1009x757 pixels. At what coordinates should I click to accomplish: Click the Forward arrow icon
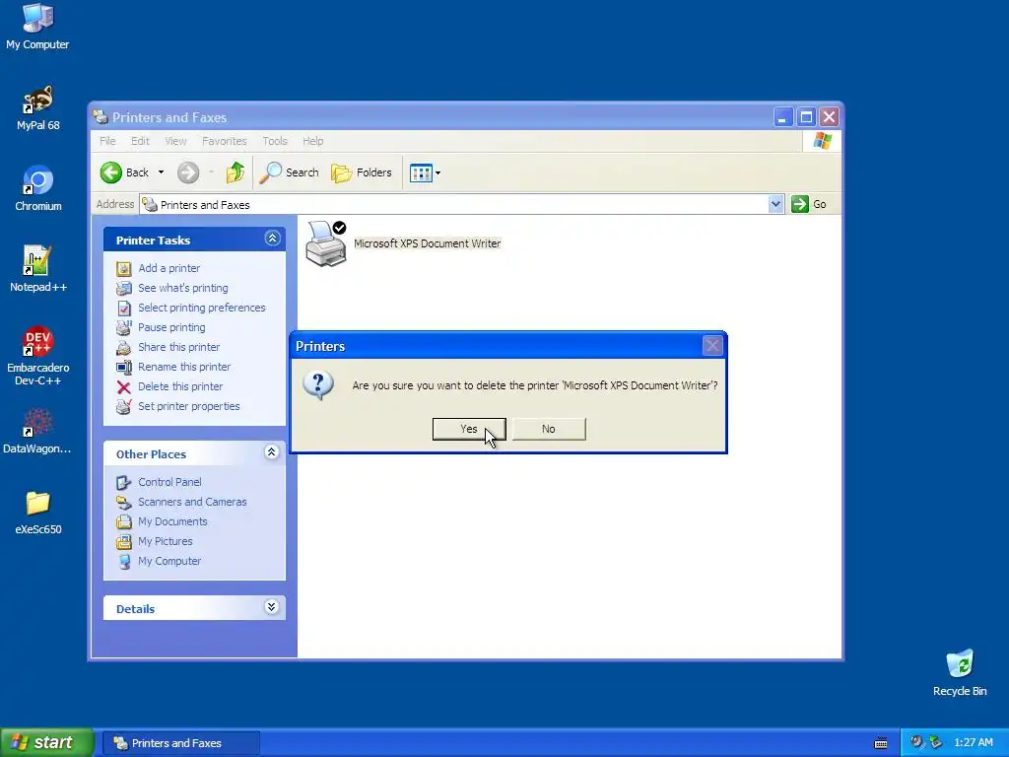point(188,172)
